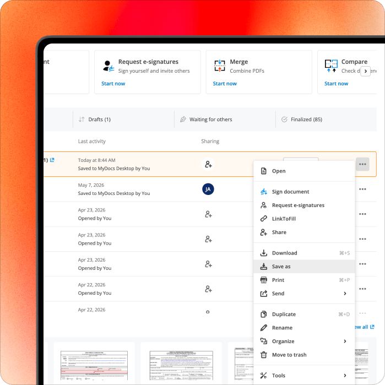The image size is (385, 385).
Task: Click the Open document icon in menu
Action: [263, 171]
